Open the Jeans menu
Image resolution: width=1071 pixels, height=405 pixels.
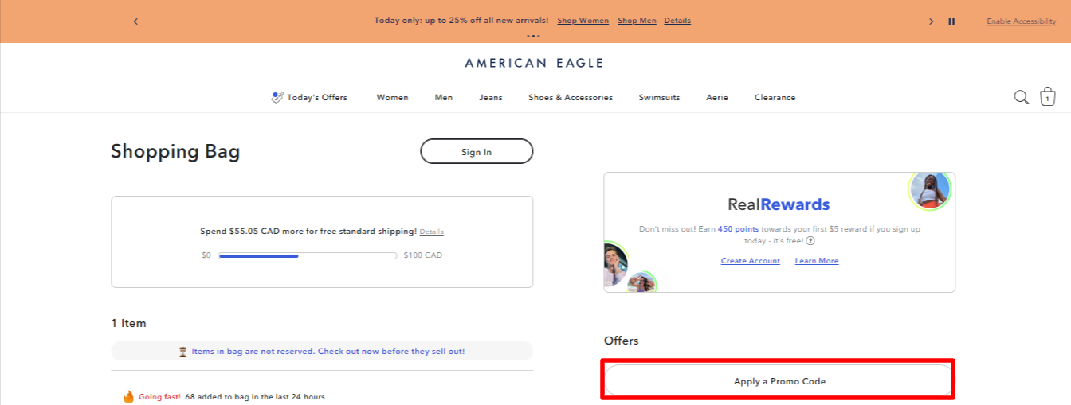pos(490,98)
